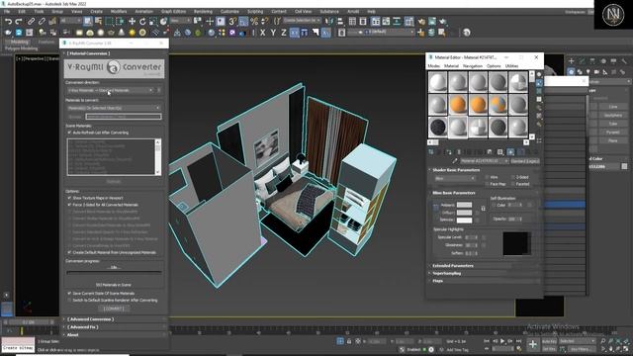Click the Select Object tool in main toolbar
Image resolution: width=633 pixels, height=356 pixels.
[x=88, y=22]
